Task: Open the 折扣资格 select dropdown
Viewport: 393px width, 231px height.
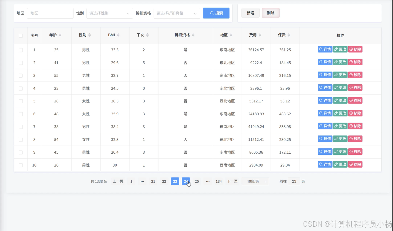Action: (x=177, y=13)
